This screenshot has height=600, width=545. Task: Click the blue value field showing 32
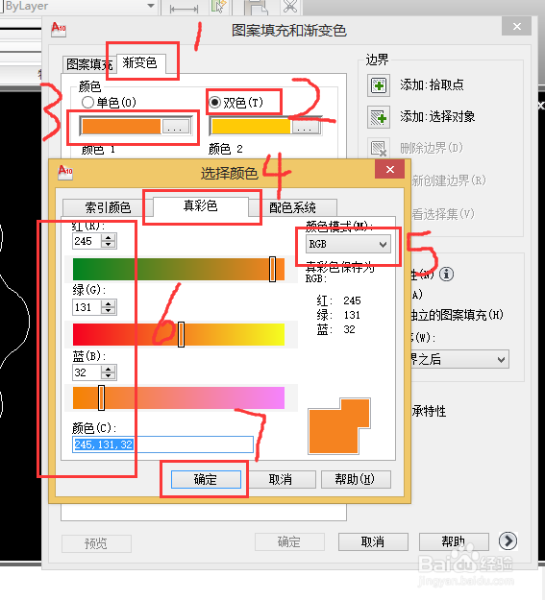87,372
